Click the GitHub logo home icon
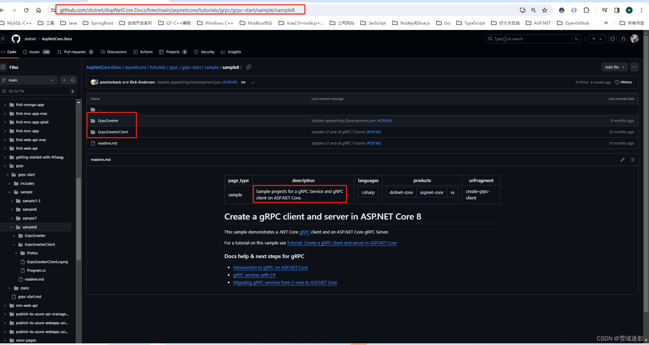This screenshot has height=345, width=649. pyautogui.click(x=16, y=39)
